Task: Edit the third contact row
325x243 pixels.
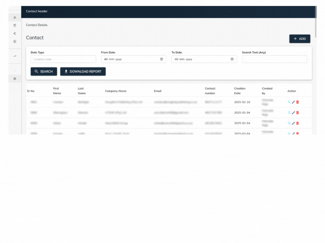Action: 293,123
